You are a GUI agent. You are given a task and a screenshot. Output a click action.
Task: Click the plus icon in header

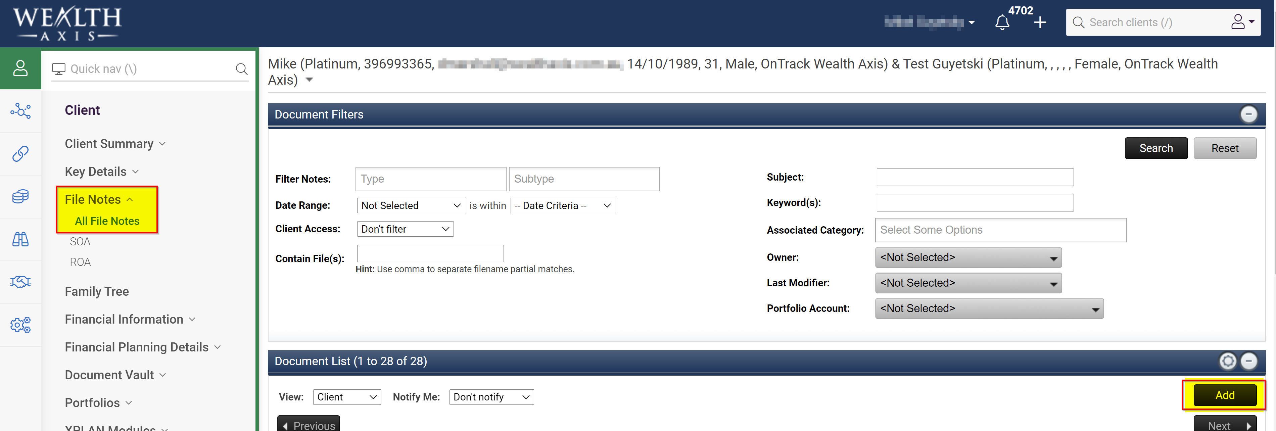1040,23
